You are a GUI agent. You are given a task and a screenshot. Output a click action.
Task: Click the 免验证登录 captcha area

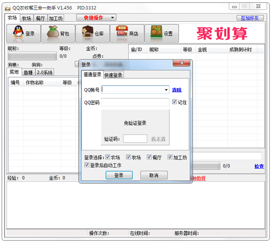pos(135,123)
